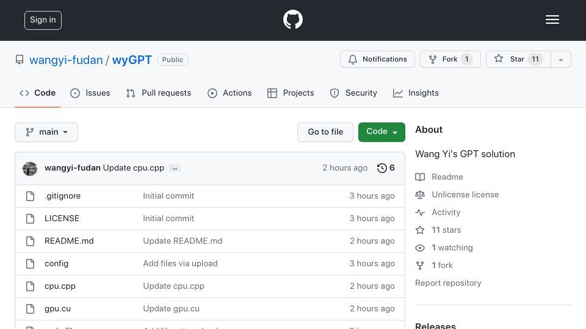Switch to the Insights tab
586x329 pixels.
click(x=416, y=93)
